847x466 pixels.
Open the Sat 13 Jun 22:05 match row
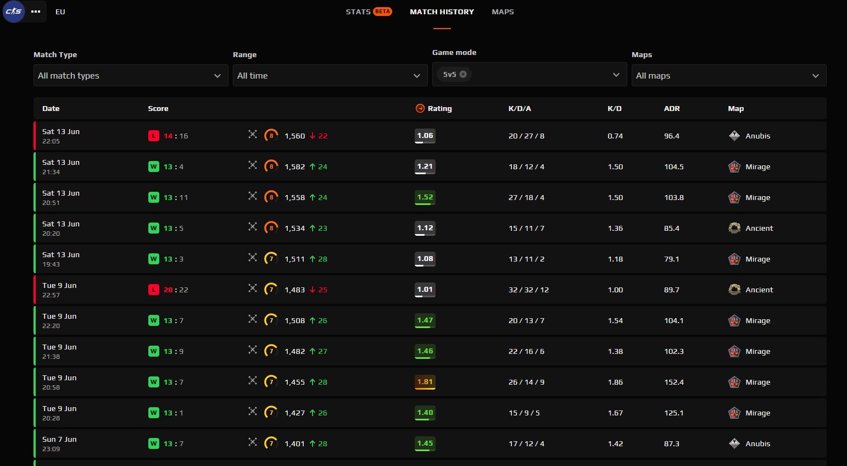(430, 136)
